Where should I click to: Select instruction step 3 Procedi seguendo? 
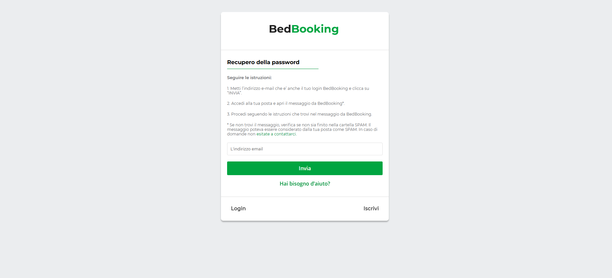[299, 114]
